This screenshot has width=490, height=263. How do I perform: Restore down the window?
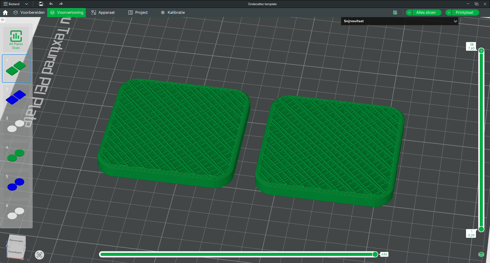click(x=476, y=4)
